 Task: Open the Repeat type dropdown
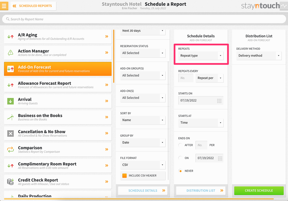(x=201, y=55)
